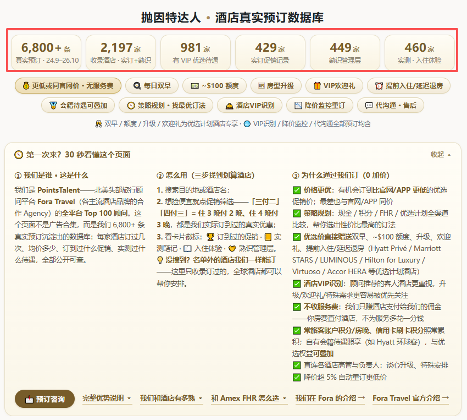The image size is (467, 420).
Task: Select the 策略规划·找最优订法 chip
Action: pos(166,106)
